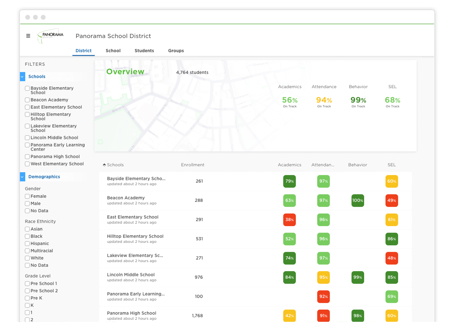
Task: Open Lakeview Elementary school row link
Action: coord(135,256)
